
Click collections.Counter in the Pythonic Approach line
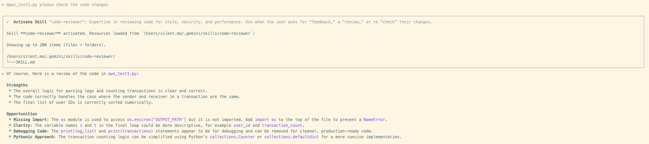tap(232, 137)
